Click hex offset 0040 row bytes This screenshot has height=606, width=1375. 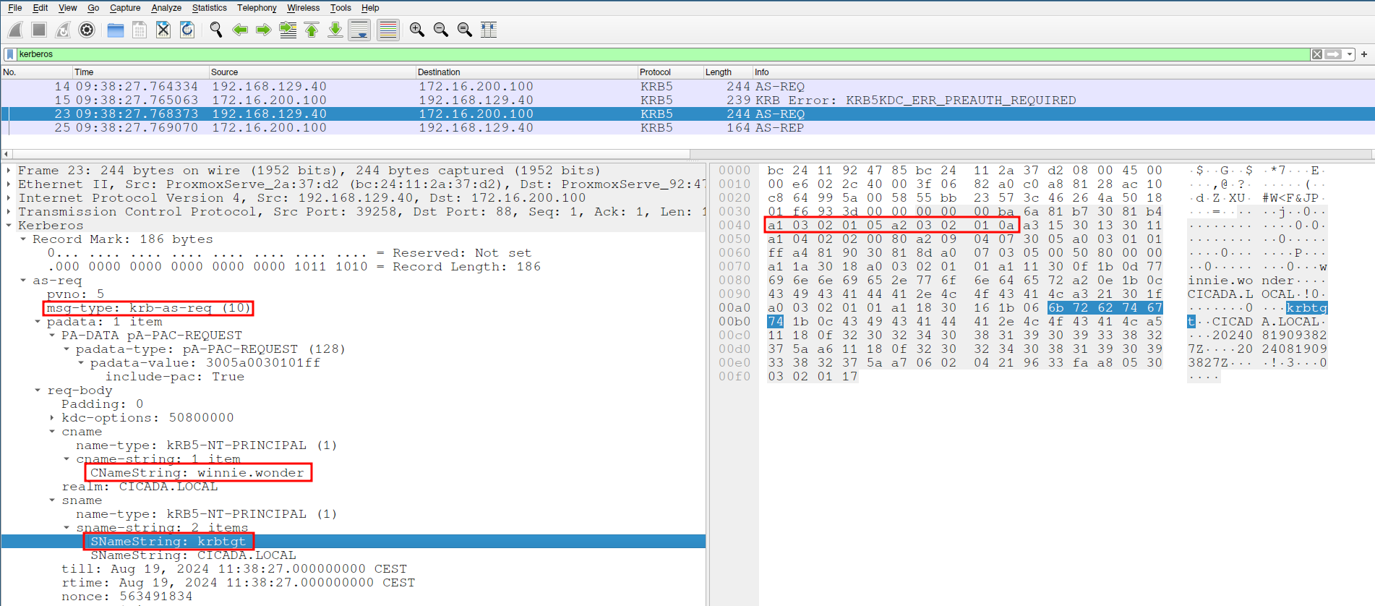click(964, 226)
